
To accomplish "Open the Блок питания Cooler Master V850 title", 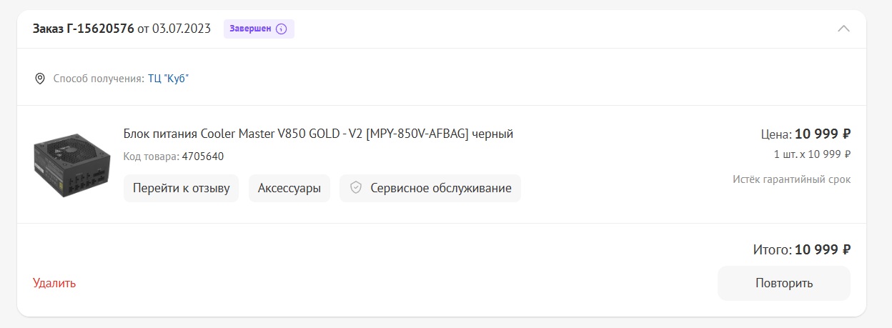I will 319,134.
